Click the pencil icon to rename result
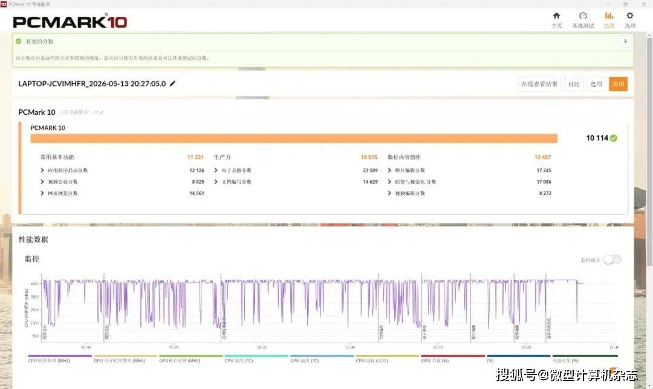 (x=173, y=83)
